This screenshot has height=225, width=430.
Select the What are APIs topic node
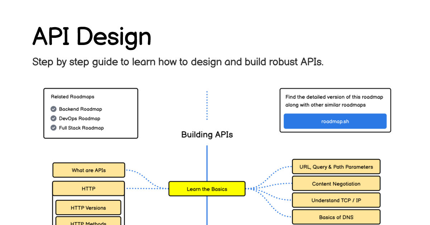pyautogui.click(x=89, y=170)
